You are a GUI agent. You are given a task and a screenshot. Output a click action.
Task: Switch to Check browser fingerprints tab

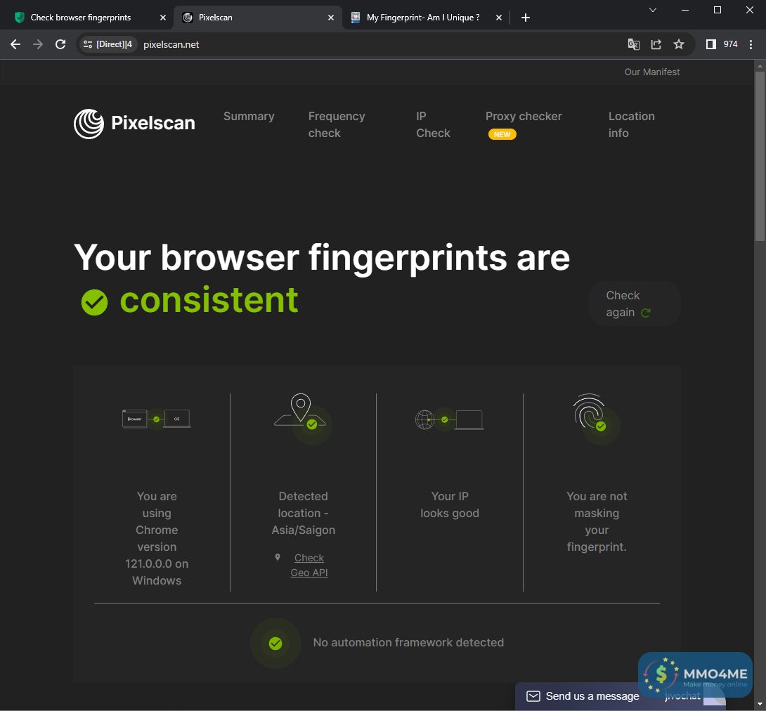81,18
